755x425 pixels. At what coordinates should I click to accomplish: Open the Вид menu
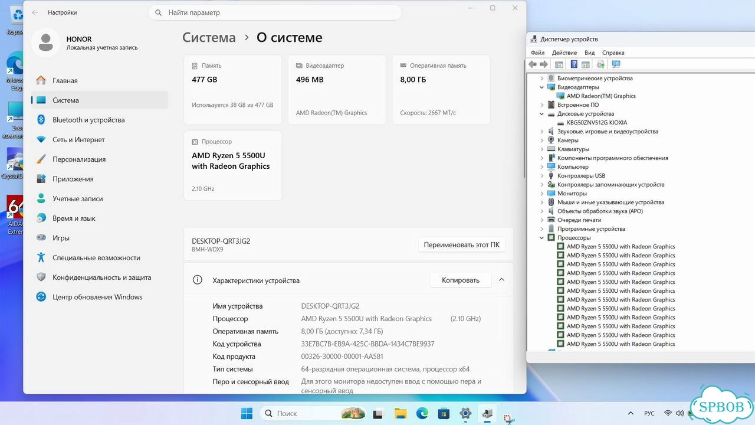point(590,53)
